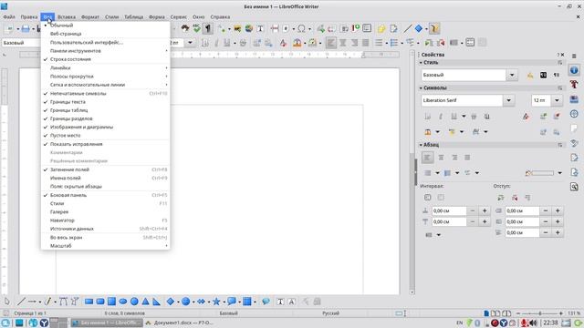Select the star shapes tool
This screenshot has height=328, width=584.
coord(216,302)
